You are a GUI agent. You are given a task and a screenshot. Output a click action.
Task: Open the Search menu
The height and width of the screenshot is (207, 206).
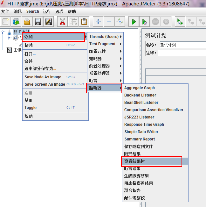coord(33,11)
